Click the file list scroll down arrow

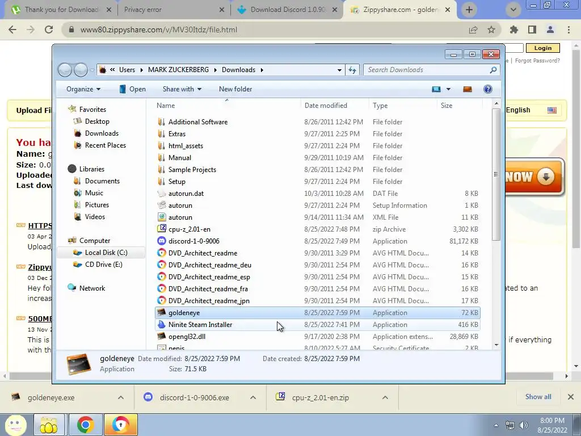point(496,345)
